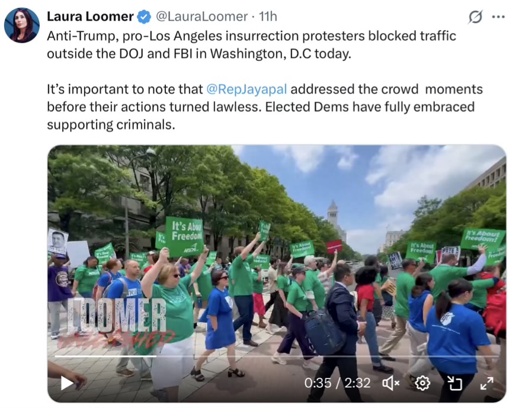
Task: Click the 11h timestamp
Action: [x=268, y=17]
